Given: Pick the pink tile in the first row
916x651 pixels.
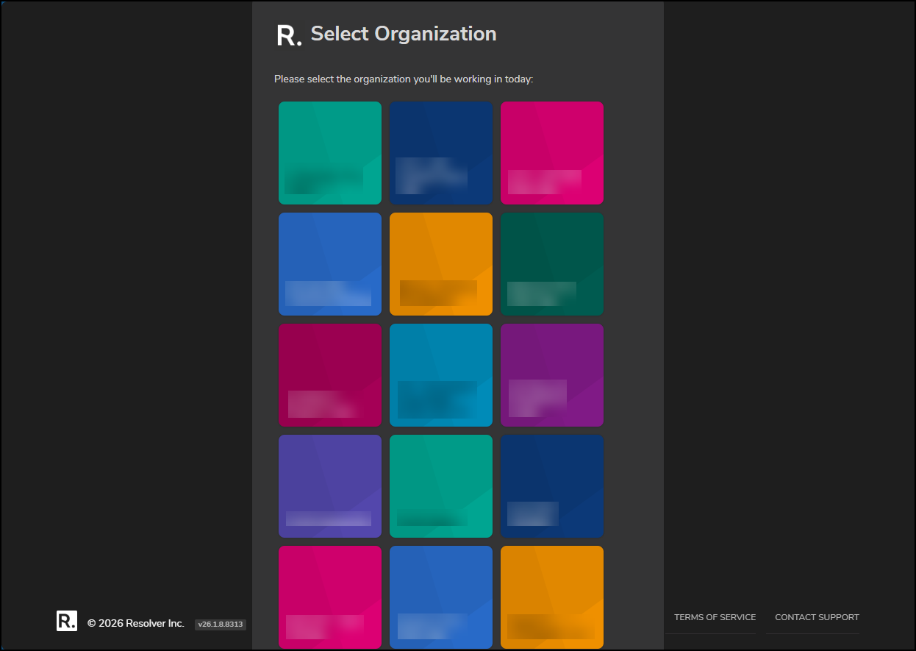Looking at the screenshot, I should pos(552,153).
